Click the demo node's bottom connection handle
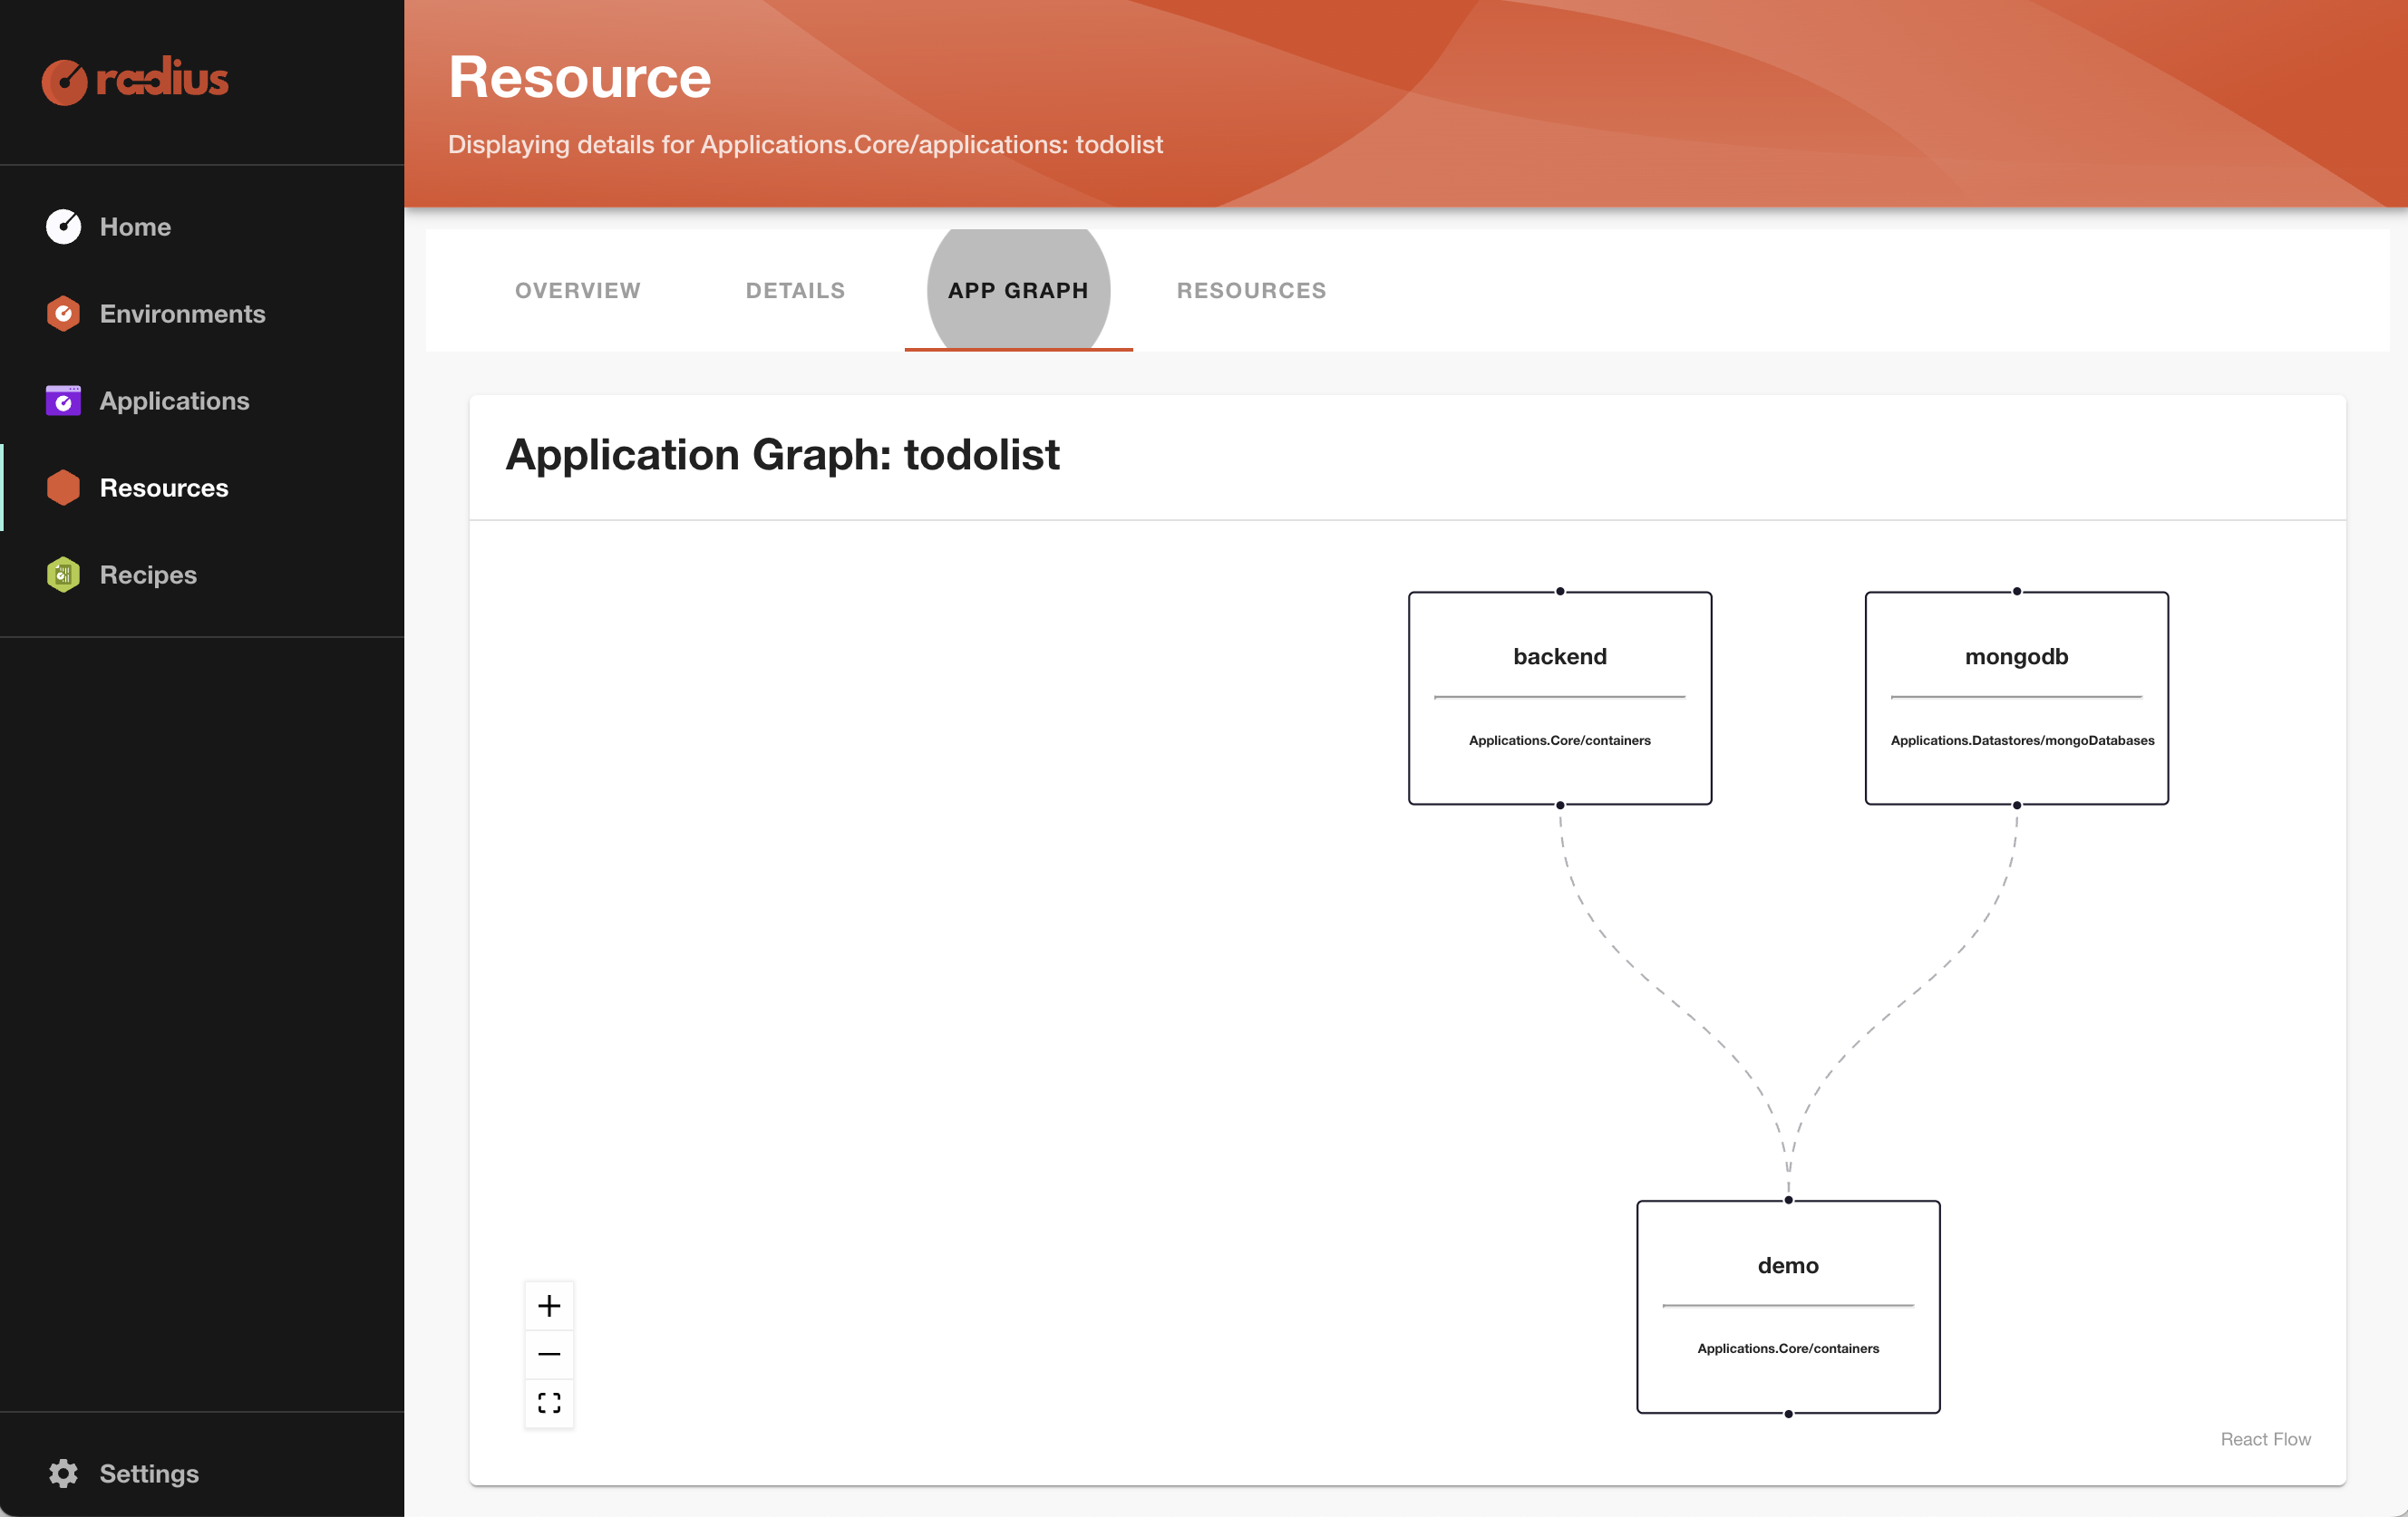The width and height of the screenshot is (2408, 1517). pos(1789,1414)
